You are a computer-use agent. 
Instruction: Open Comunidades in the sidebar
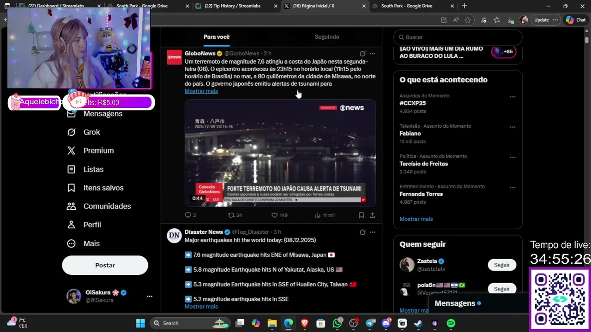click(x=99, y=206)
